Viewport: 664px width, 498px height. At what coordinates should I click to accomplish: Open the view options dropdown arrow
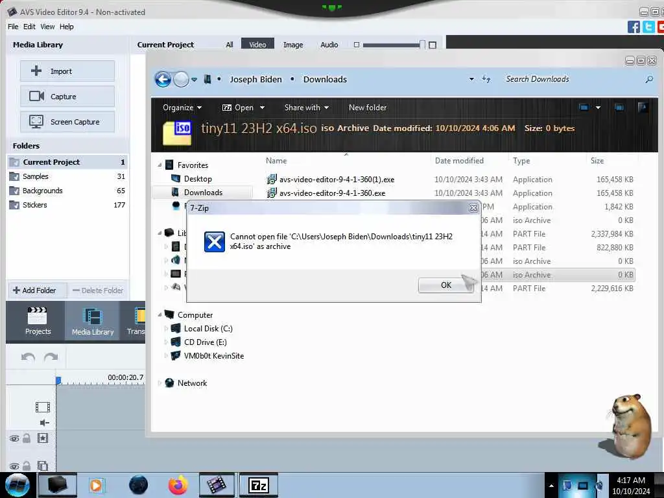click(x=598, y=108)
